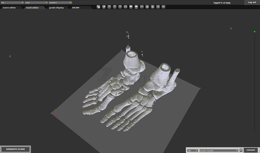Click the P icon right of Gcode folder
The width and height of the screenshot is (260, 153).
click(142, 7)
